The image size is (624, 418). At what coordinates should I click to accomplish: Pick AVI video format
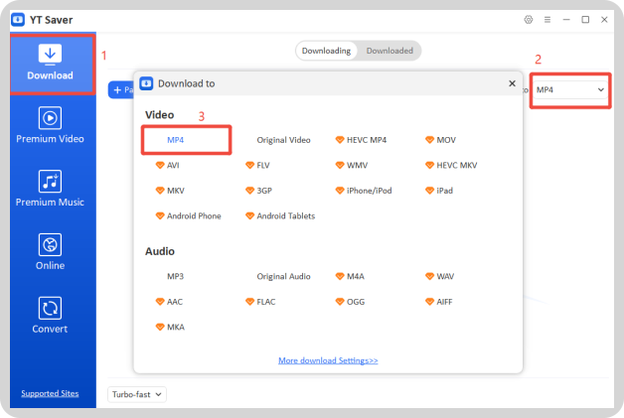(167, 165)
